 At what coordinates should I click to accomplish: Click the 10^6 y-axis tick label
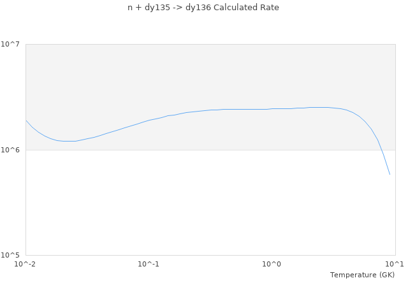tap(13, 150)
